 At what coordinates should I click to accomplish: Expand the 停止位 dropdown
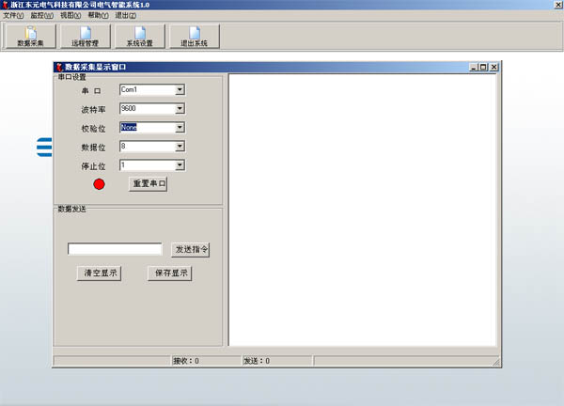(180, 165)
